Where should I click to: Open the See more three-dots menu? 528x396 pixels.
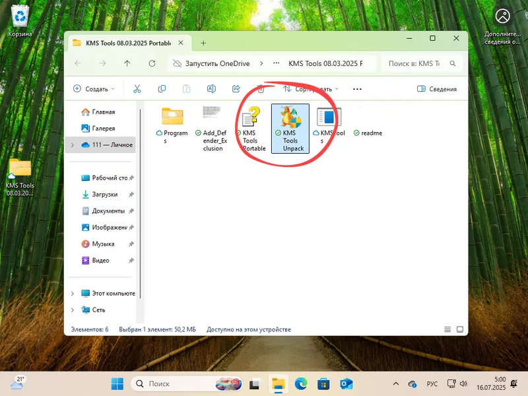tap(357, 88)
